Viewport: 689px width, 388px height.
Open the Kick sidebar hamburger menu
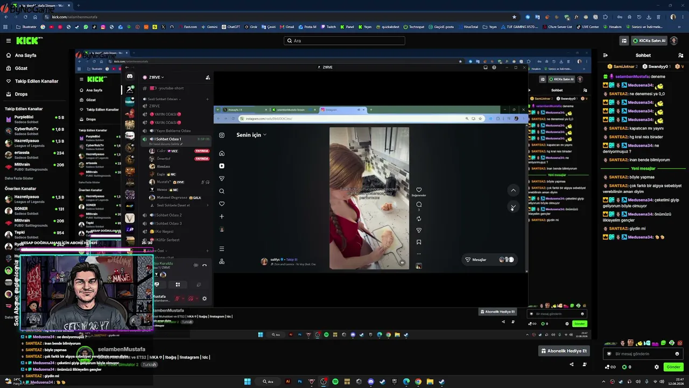8,40
